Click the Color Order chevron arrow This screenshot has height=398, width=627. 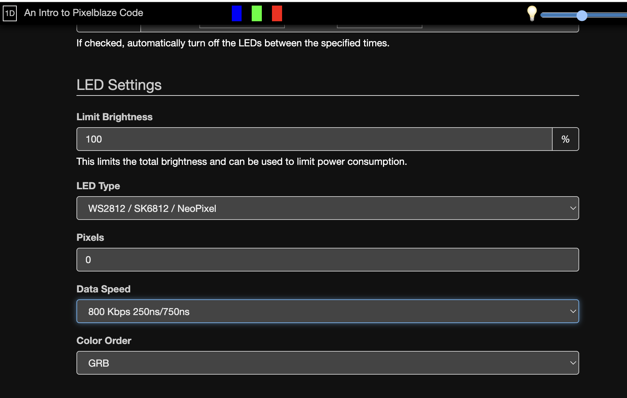pyautogui.click(x=573, y=363)
